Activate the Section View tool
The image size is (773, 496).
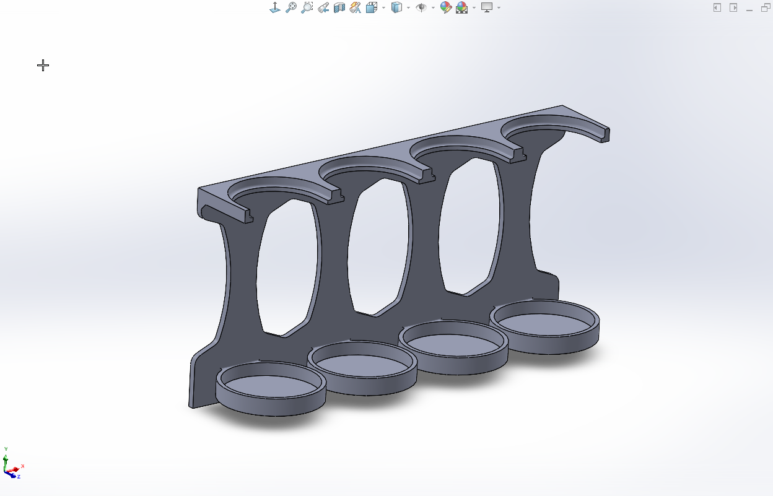point(339,7)
